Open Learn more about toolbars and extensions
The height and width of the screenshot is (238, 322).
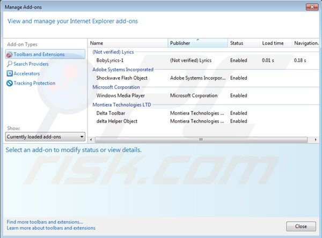[x=51, y=228]
